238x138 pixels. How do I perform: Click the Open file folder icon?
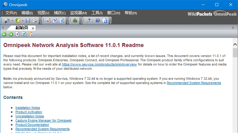click(x=18, y=21)
